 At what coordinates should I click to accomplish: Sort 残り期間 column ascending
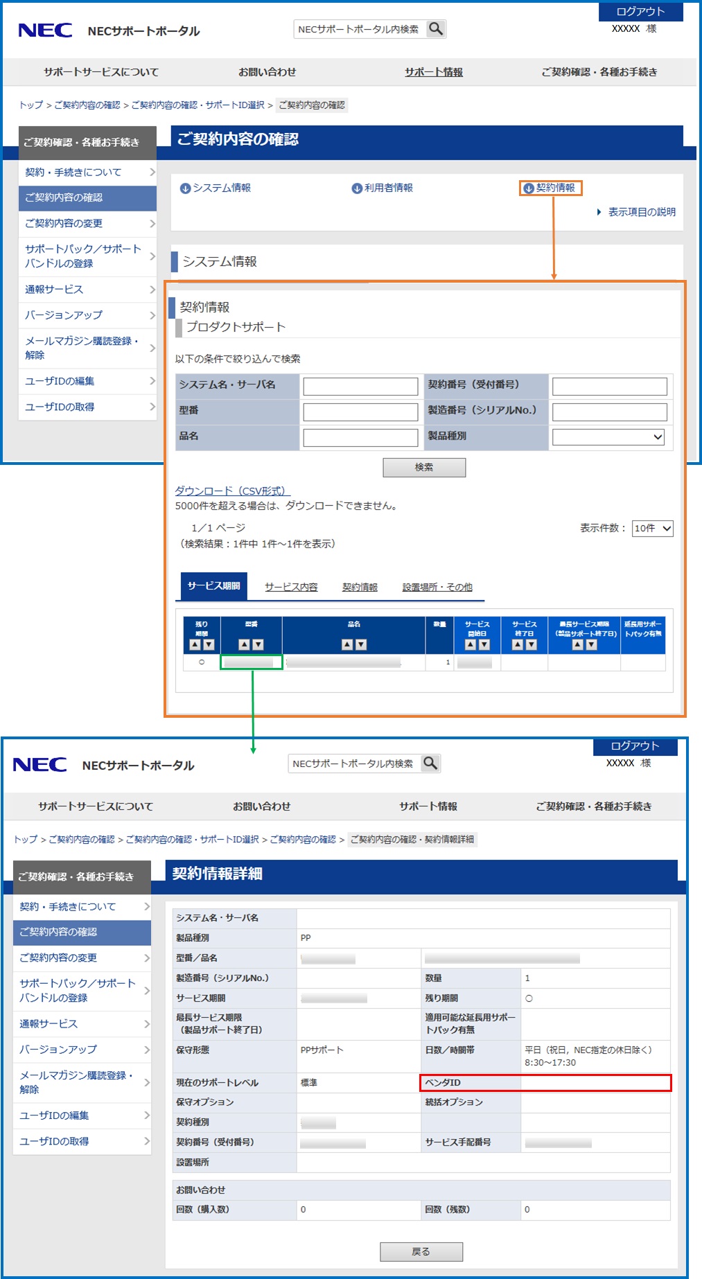pos(195,645)
